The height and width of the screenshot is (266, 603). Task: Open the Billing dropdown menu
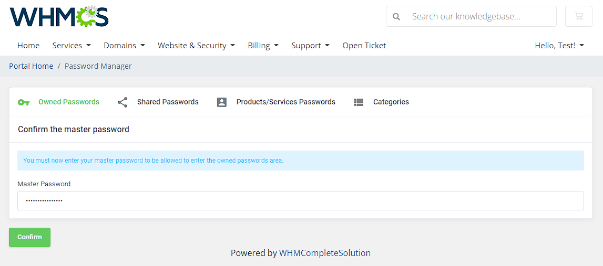tap(263, 45)
